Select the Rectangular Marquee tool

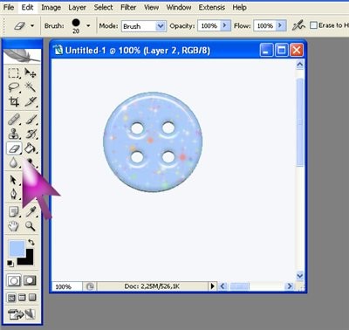tap(13, 72)
